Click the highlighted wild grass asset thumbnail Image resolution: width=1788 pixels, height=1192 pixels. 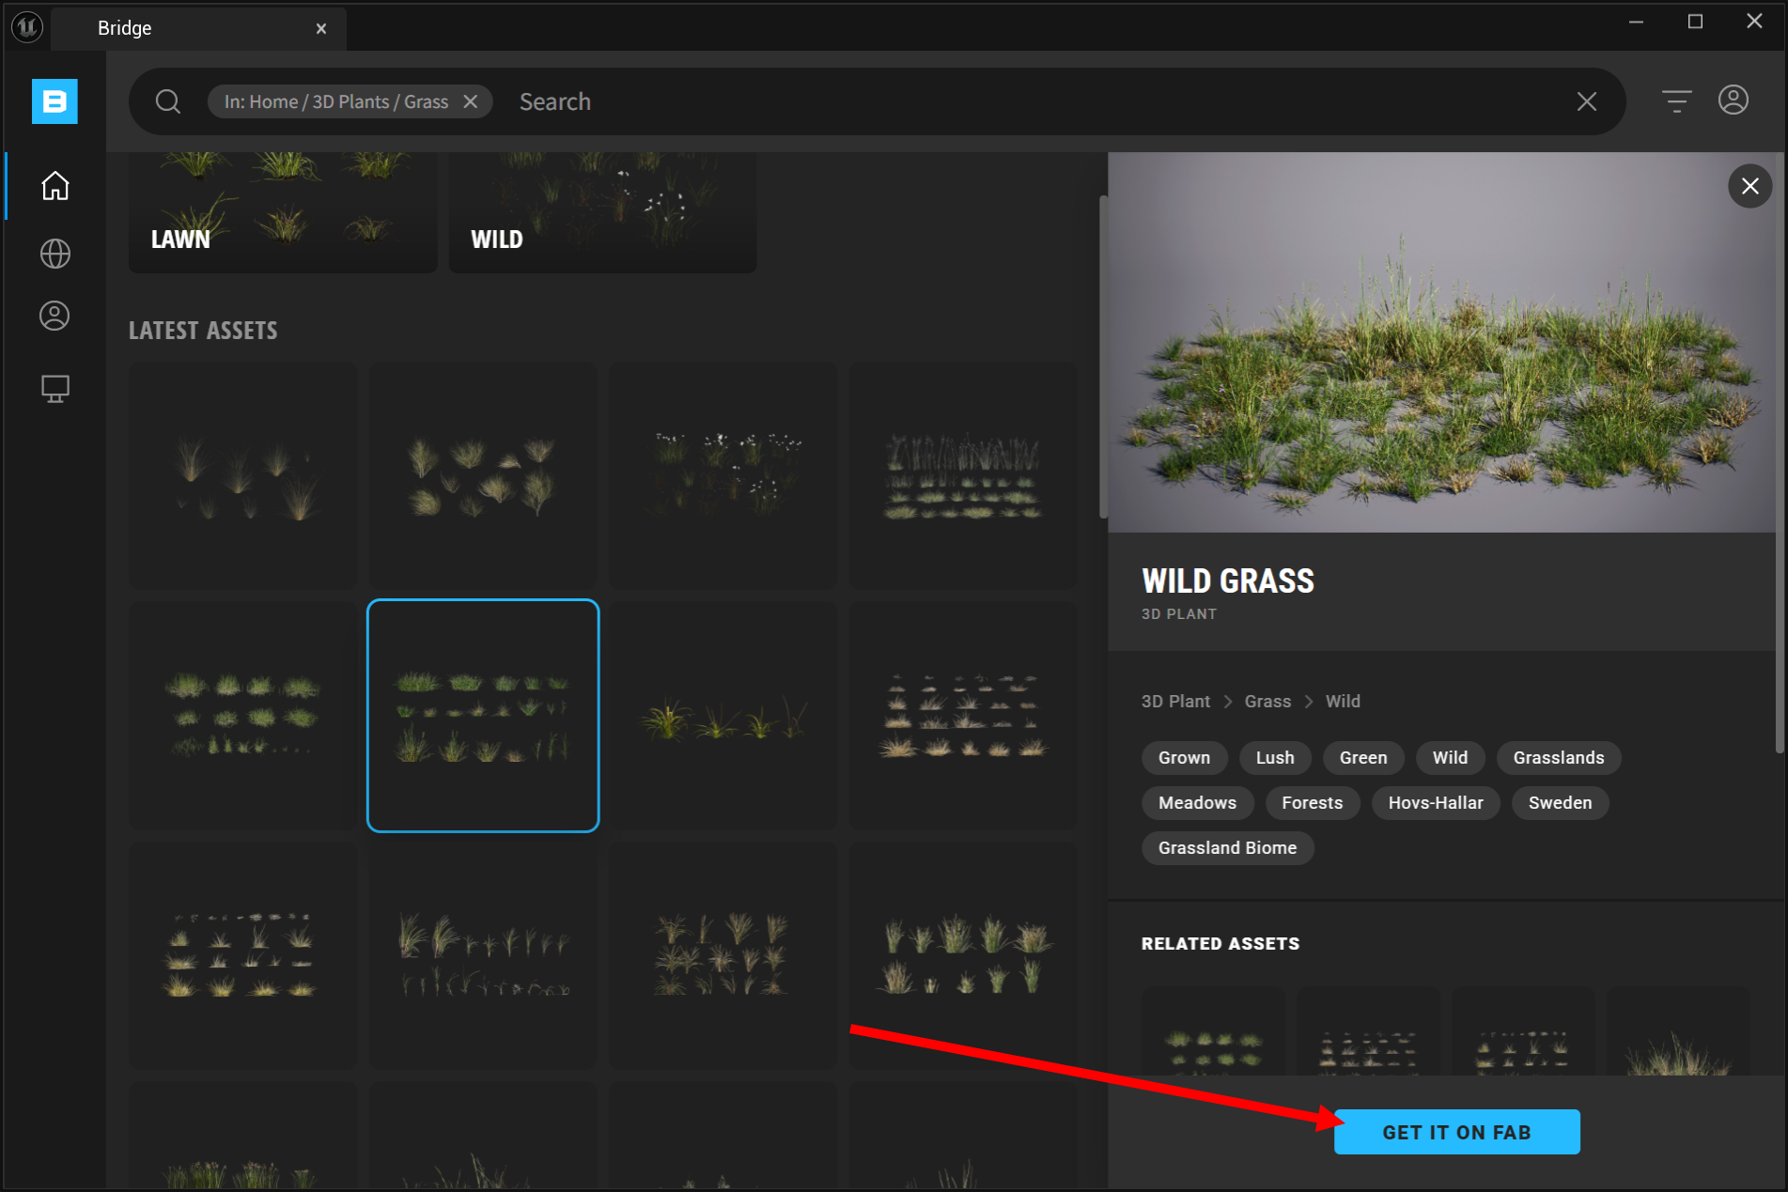[x=483, y=716]
